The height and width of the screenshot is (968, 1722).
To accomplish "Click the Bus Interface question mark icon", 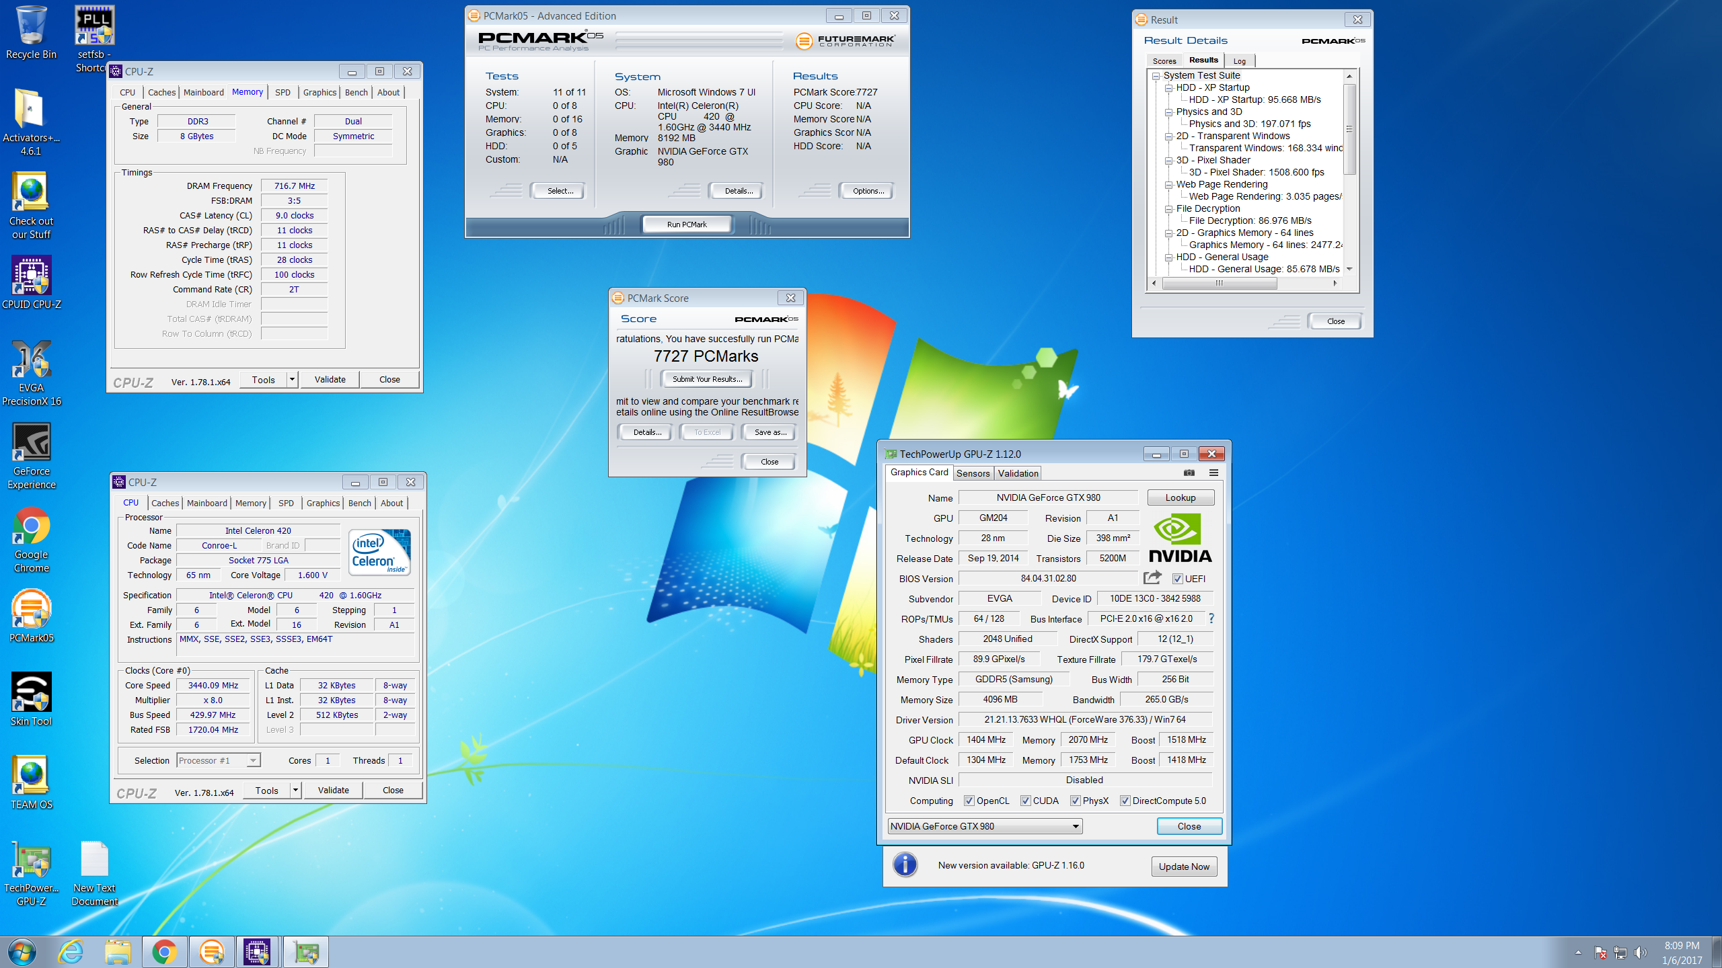I will [x=1211, y=618].
